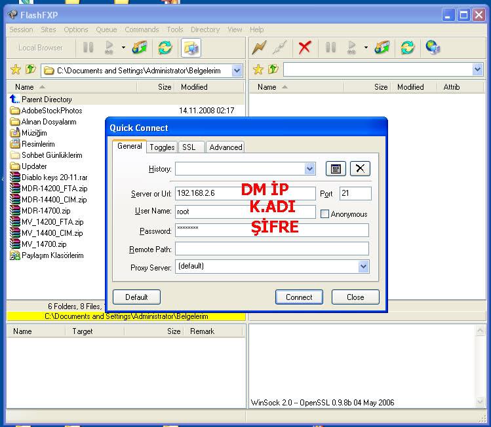The width and height of the screenshot is (491, 427).
Task: Click the right pane up-folder icon
Action: tap(273, 70)
